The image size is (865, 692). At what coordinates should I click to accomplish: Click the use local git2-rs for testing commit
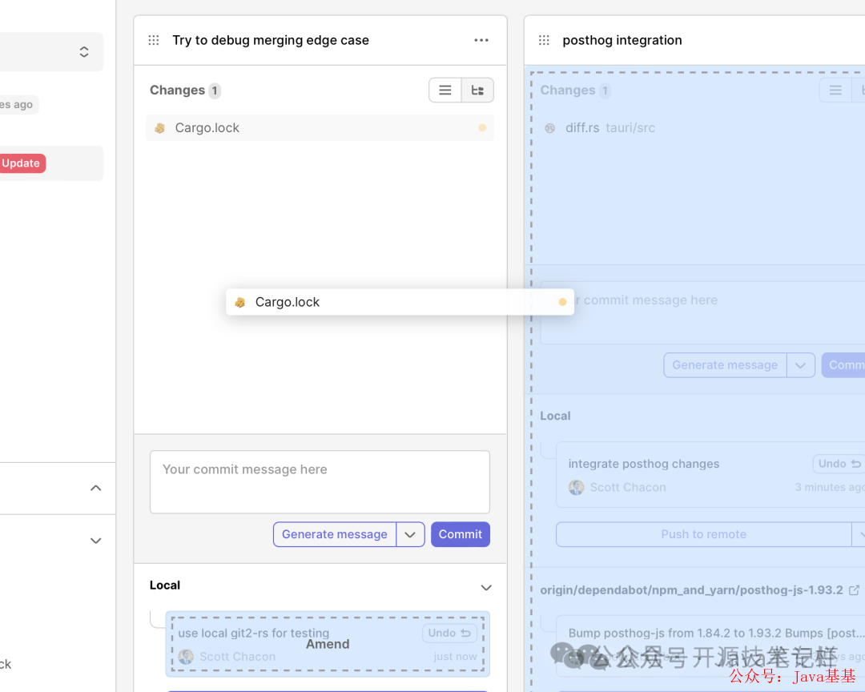point(328,644)
